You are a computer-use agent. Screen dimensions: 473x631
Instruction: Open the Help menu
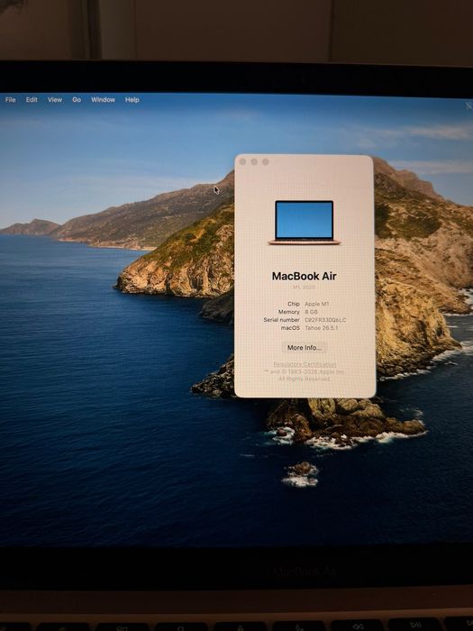coord(132,100)
